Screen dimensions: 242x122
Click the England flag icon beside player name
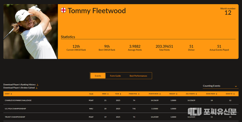[63, 10]
